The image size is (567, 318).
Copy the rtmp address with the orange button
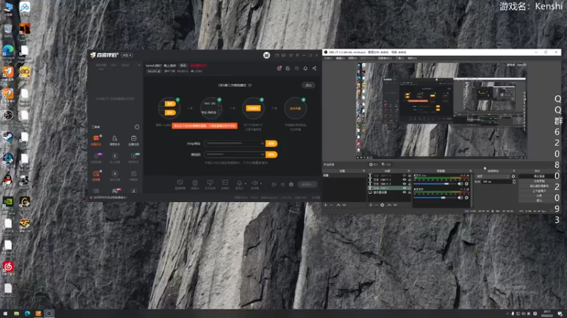tap(271, 143)
